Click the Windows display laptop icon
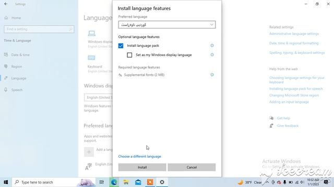Image resolution: width=334 pixels, height=187 pixels. (x=92, y=33)
